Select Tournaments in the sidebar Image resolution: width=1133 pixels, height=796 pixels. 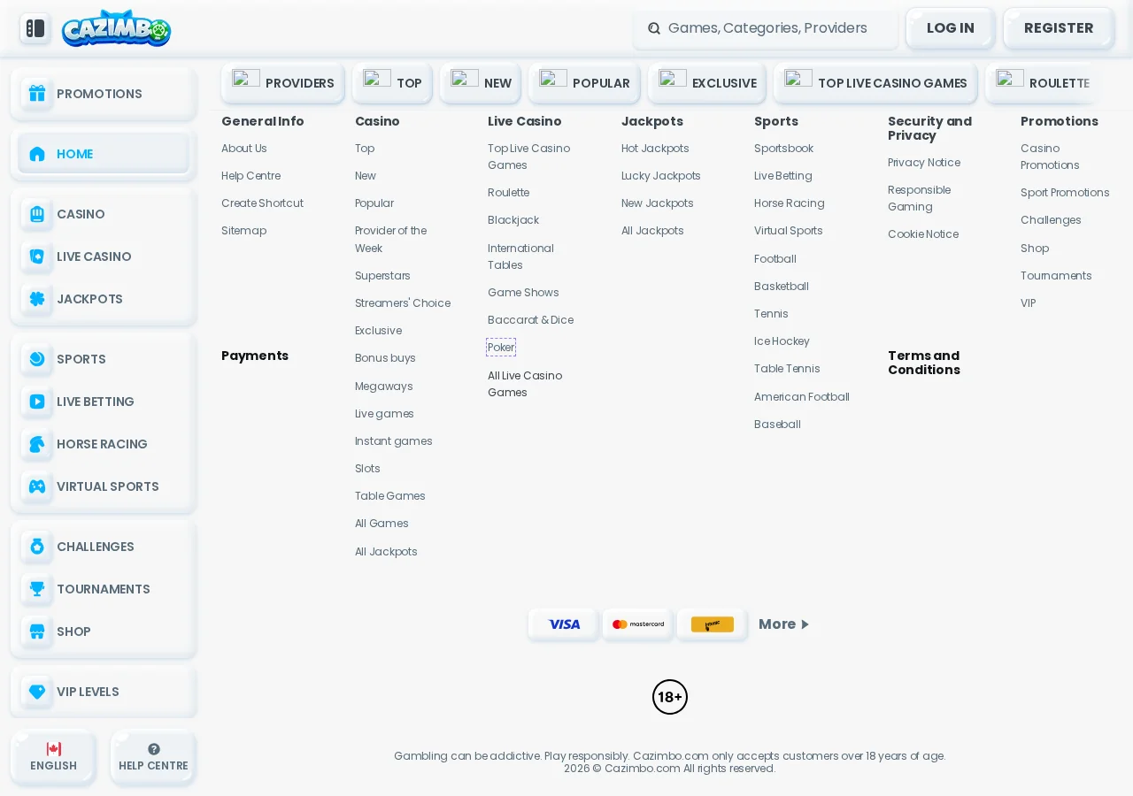104,589
